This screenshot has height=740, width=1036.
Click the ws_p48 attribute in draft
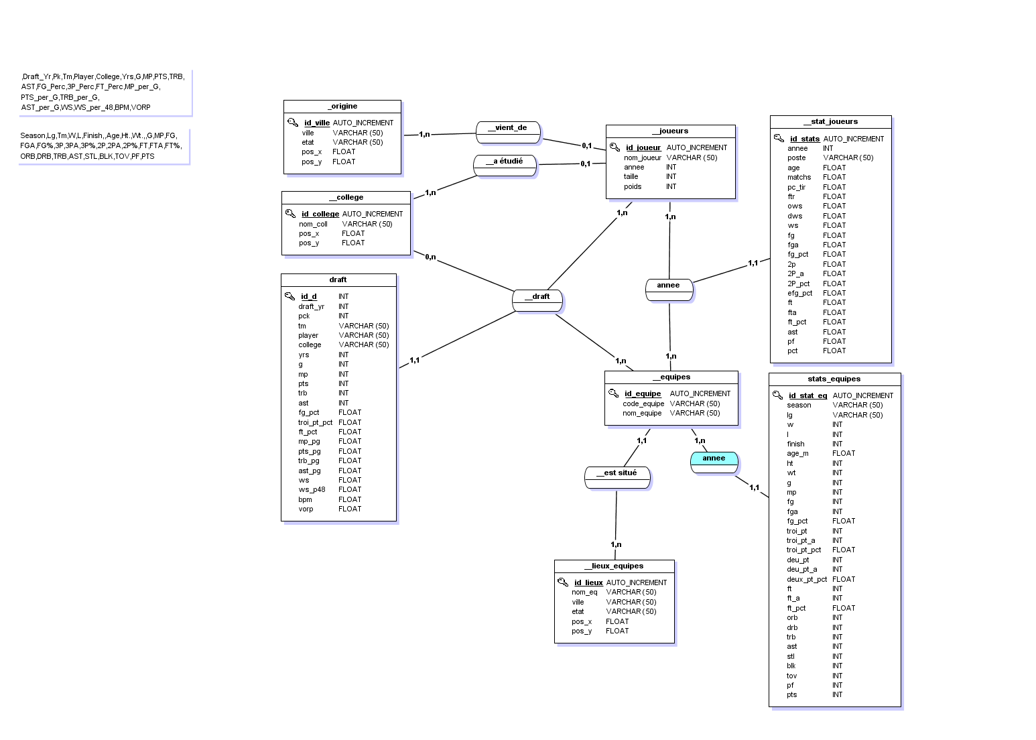point(312,489)
